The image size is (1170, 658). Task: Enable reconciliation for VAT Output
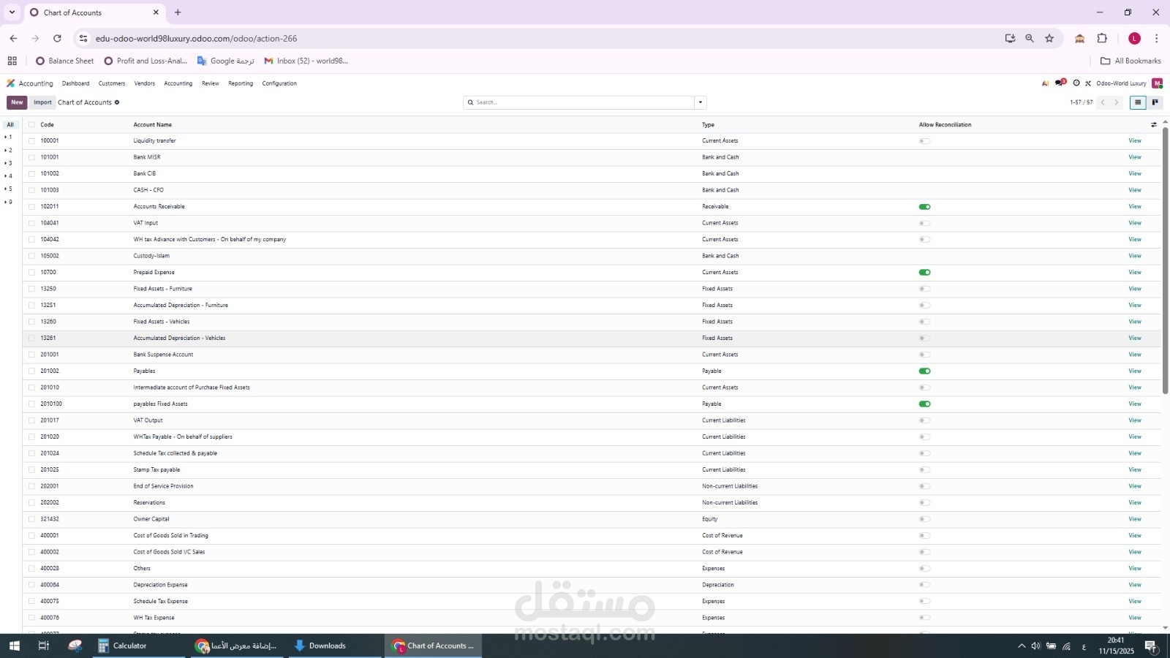(x=924, y=420)
